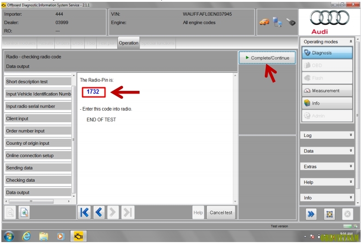Select Online connection setup step

pyautogui.click(x=38, y=155)
